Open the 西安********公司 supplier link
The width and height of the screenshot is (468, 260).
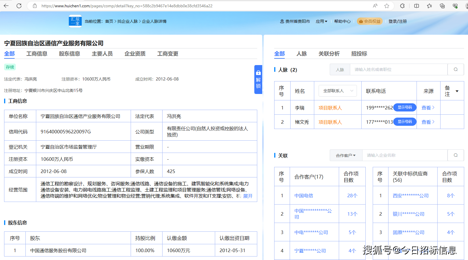pyautogui.click(x=411, y=196)
